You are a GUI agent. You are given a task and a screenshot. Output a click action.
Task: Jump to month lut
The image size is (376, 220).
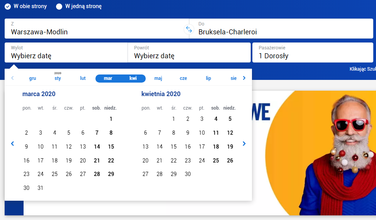(x=83, y=78)
